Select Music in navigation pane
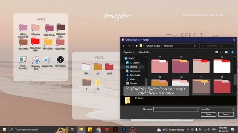This screenshot has height=133, width=238. tap(131, 79)
